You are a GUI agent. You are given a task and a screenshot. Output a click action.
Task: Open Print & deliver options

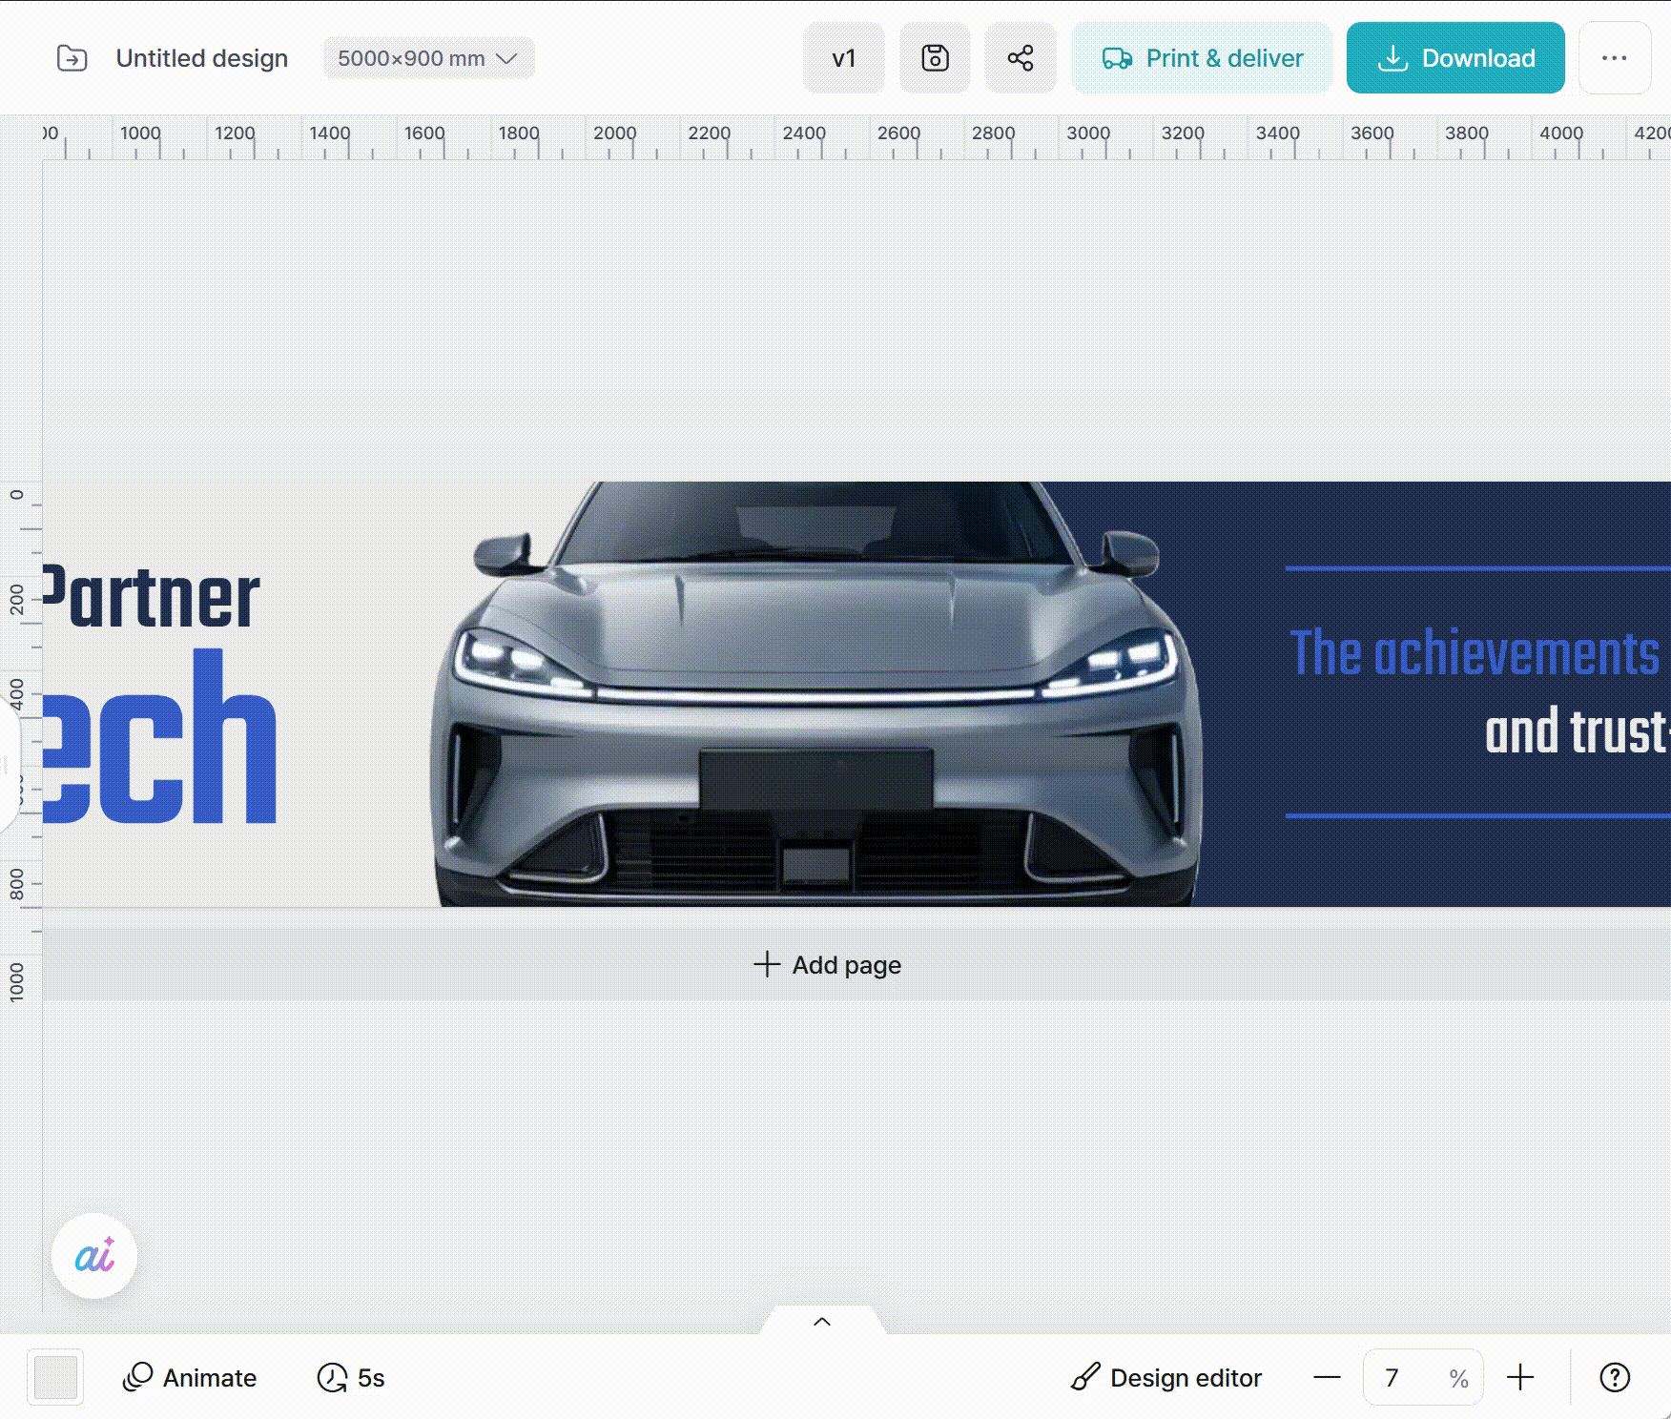pos(1201,58)
